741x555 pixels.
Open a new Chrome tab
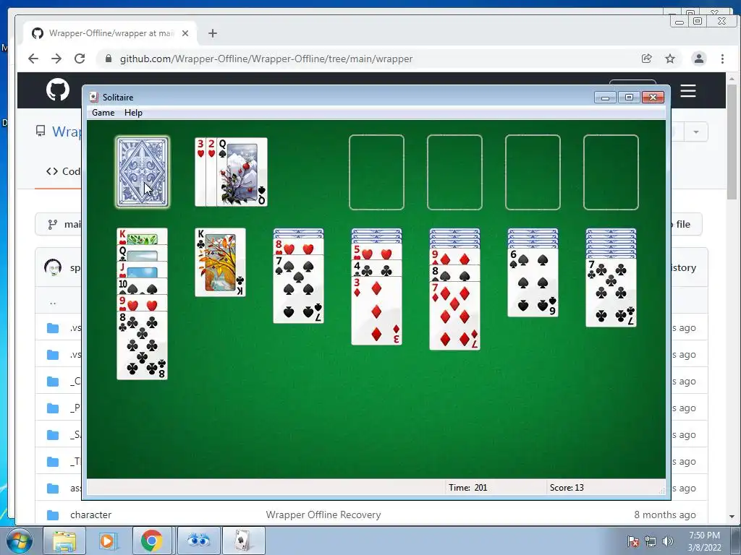pos(213,33)
